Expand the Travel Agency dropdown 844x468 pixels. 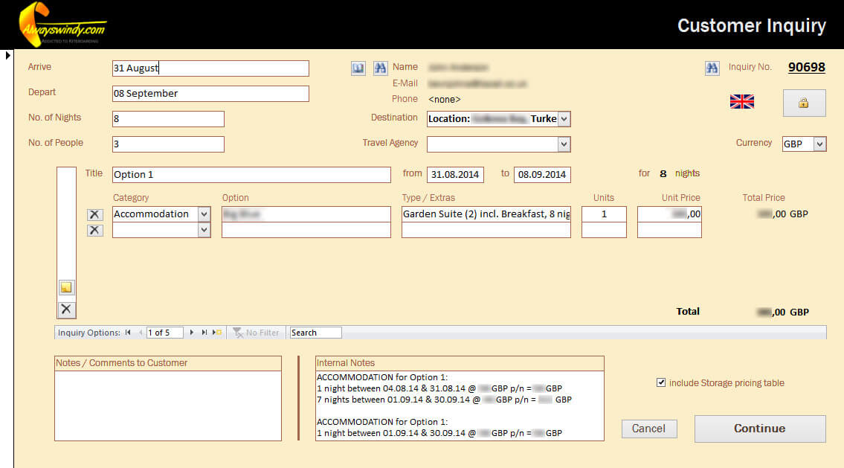tap(564, 144)
